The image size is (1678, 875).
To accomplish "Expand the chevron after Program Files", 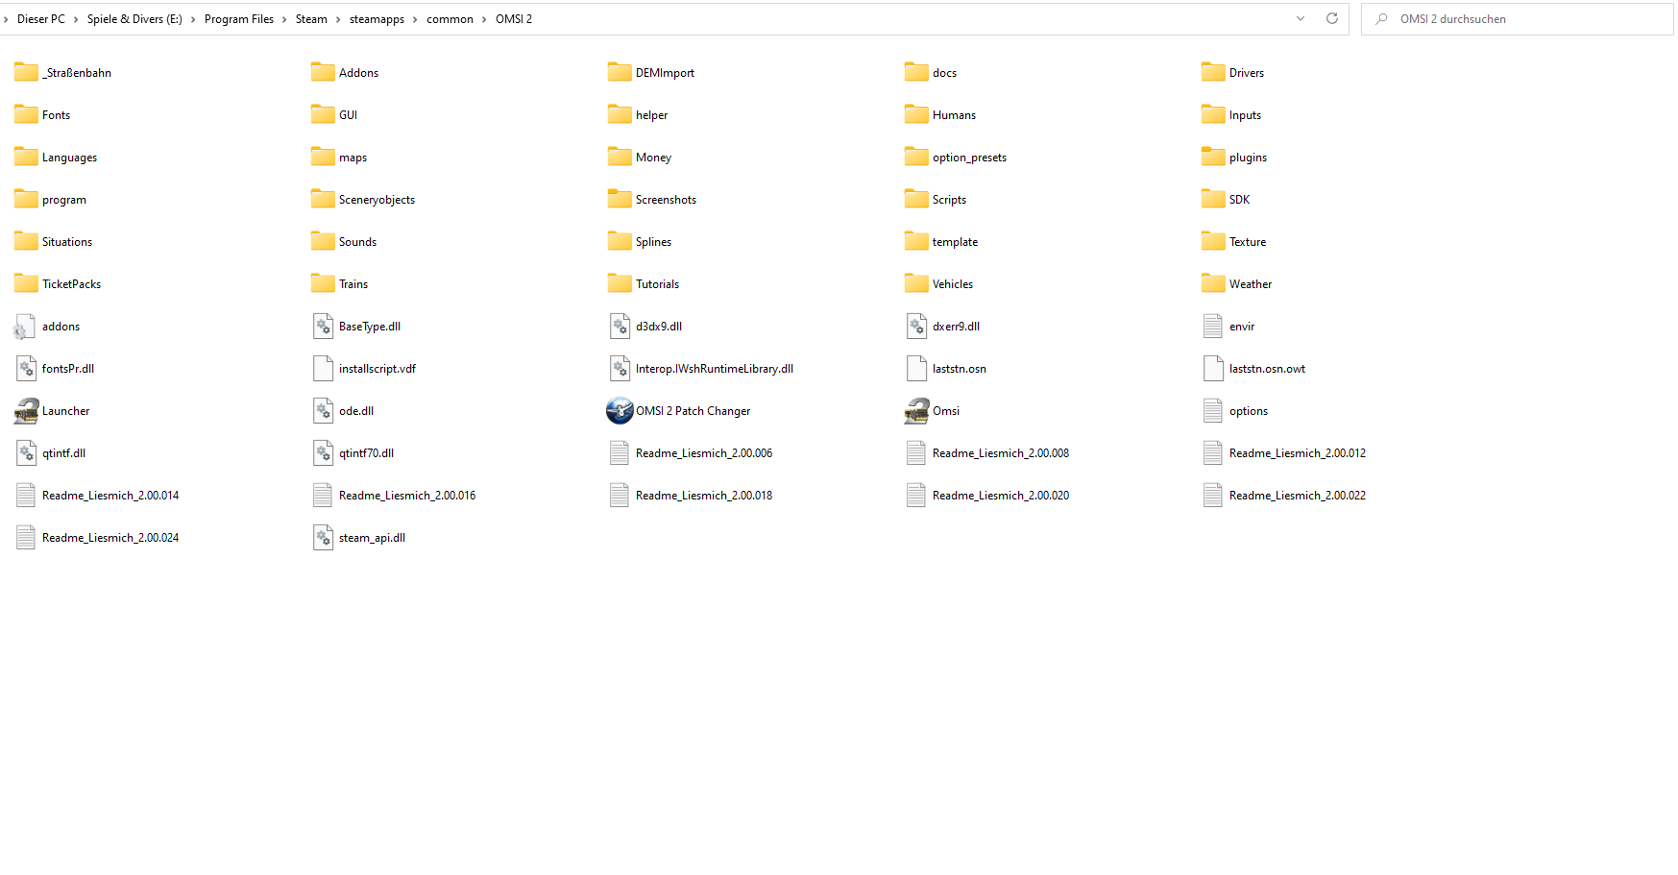I will [x=284, y=19].
